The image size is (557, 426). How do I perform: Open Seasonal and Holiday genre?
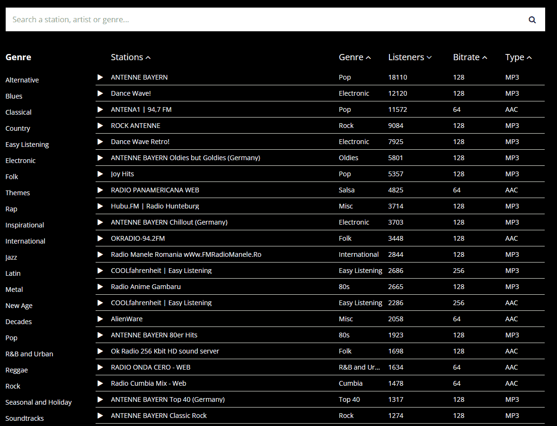pyautogui.click(x=38, y=402)
